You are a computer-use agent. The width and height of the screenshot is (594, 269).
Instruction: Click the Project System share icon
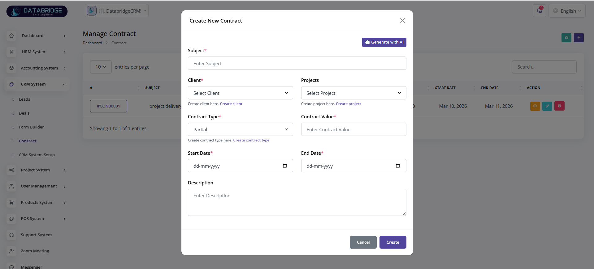pos(11,170)
